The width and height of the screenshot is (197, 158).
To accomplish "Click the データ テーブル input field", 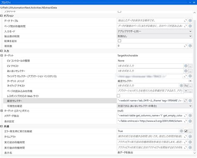I will pos(150,20).
